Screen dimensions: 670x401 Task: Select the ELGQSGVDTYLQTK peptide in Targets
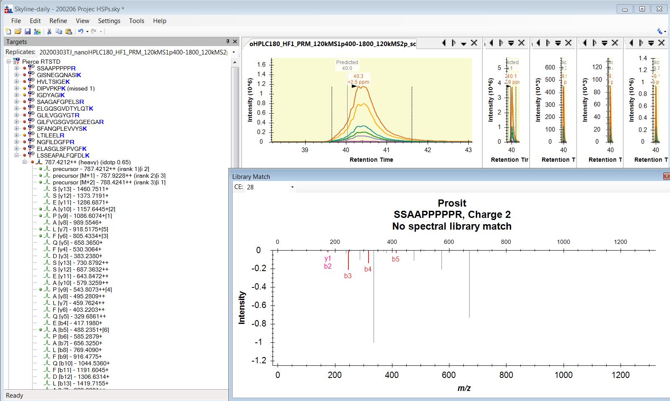65,109
